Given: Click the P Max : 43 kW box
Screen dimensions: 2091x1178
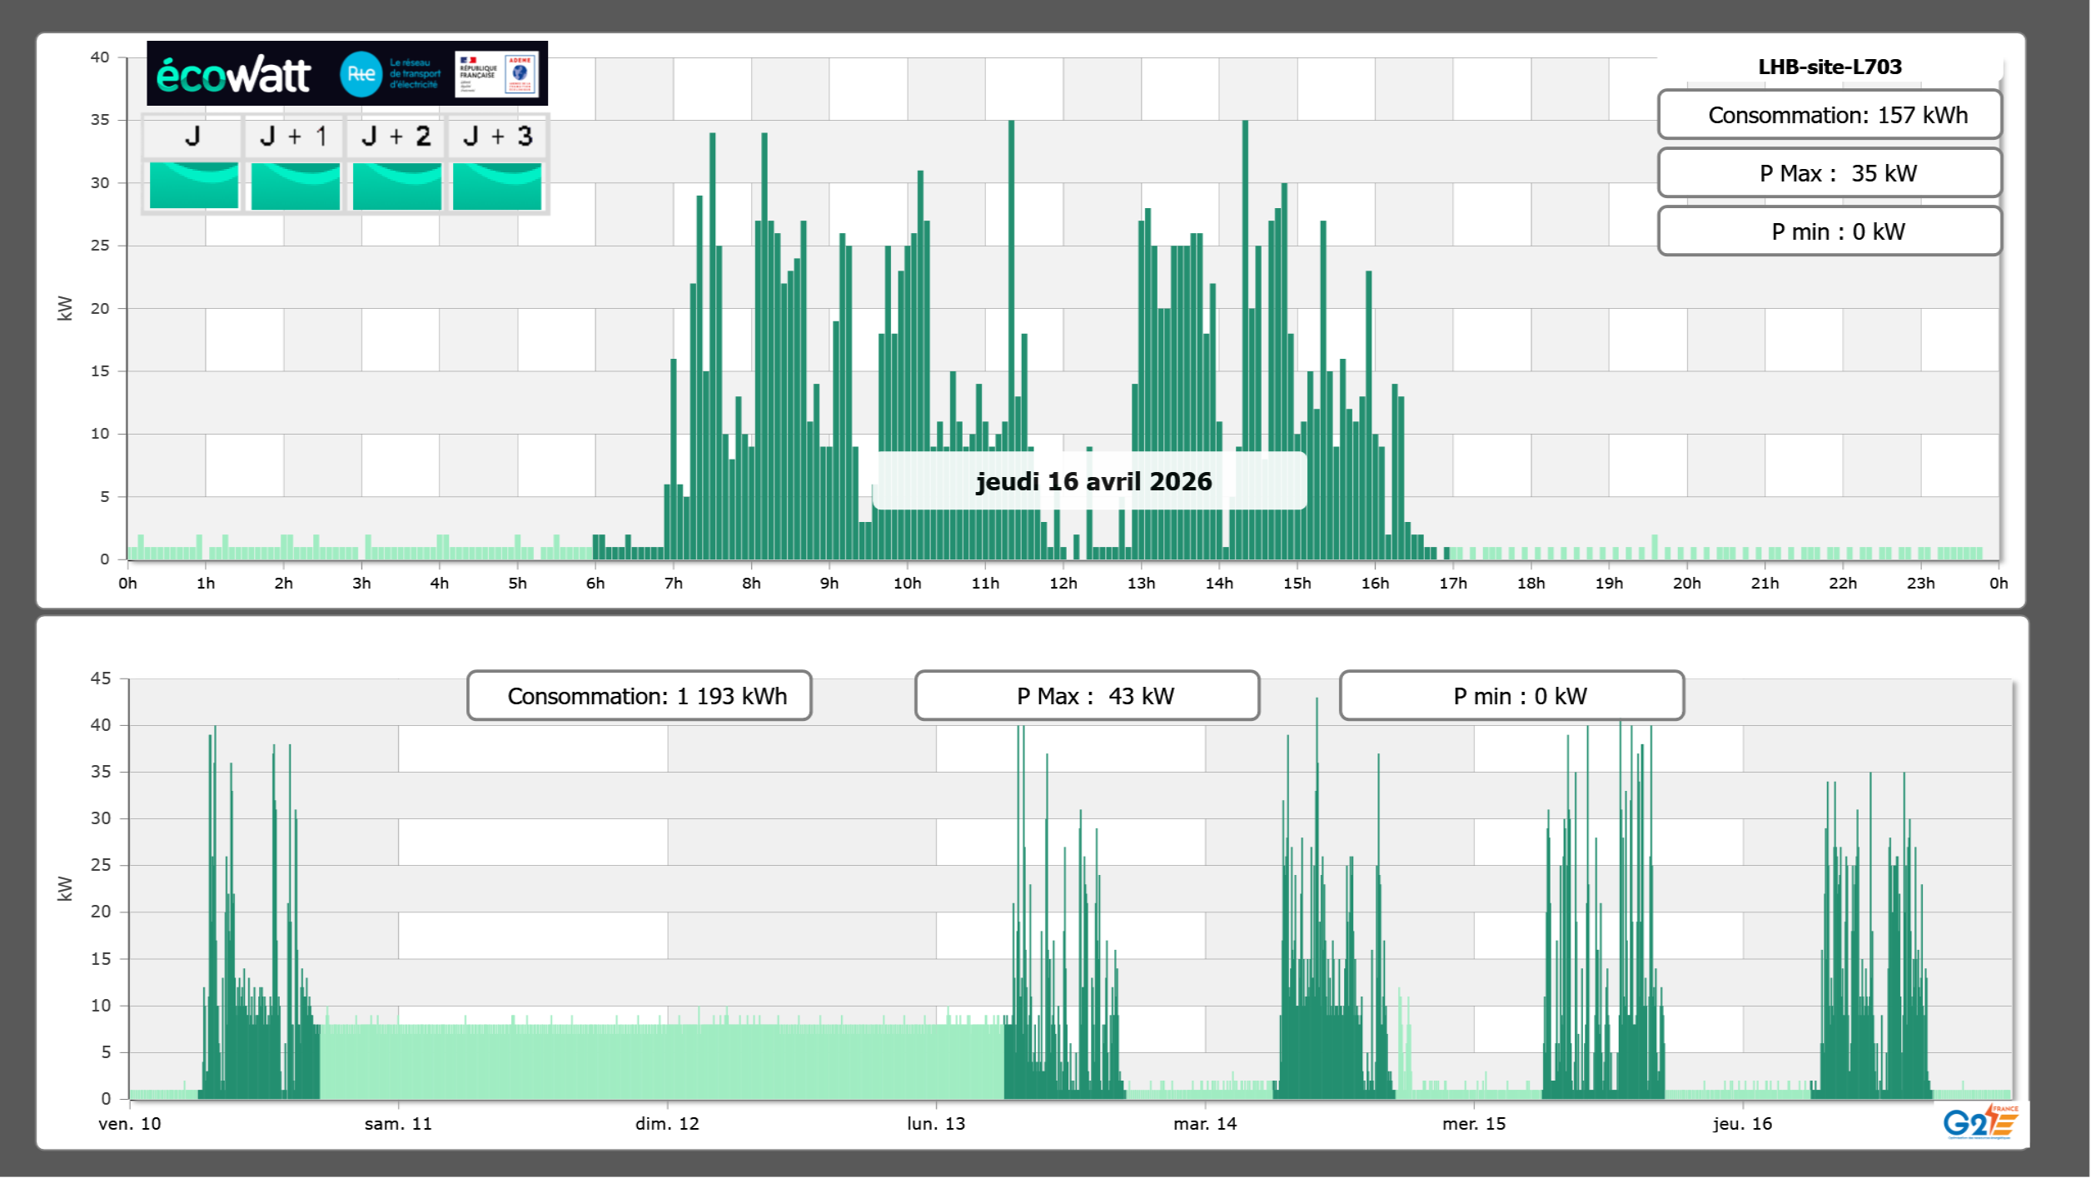Looking at the screenshot, I should 1086,696.
